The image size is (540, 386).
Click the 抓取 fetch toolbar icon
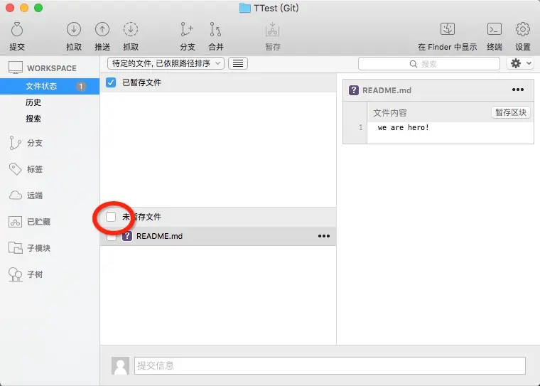pos(131,30)
